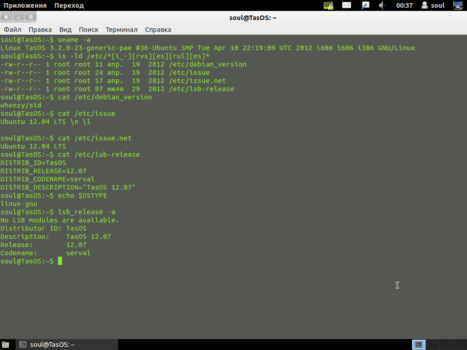Click the /etc/lsb-release listing row
This screenshot has height=350, width=467.
click(x=117, y=89)
